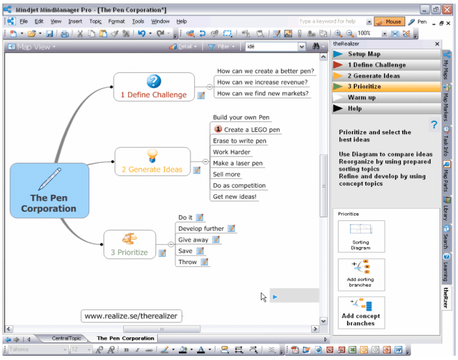Toggle Italic formatting button

137,350
